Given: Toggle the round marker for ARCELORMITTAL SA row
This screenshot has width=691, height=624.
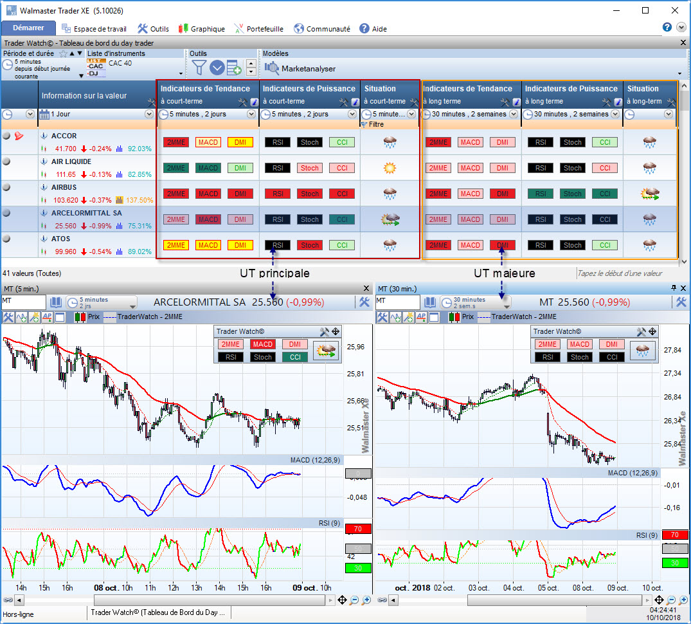Looking at the screenshot, I should (6, 212).
